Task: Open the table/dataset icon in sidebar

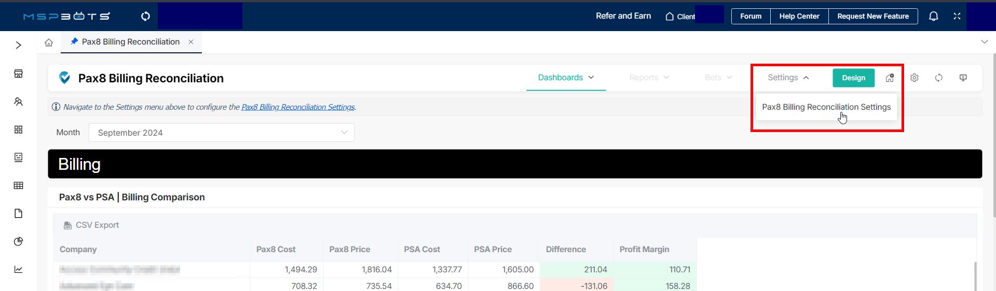Action: coord(18,185)
